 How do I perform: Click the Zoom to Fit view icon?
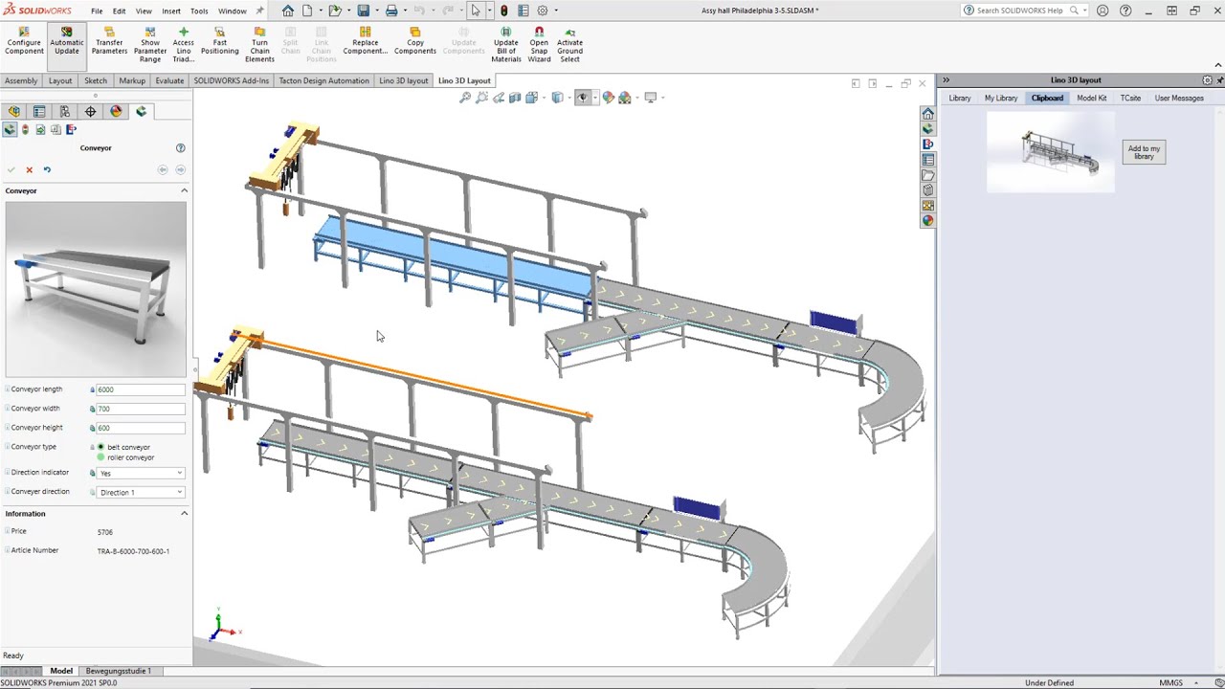465,98
